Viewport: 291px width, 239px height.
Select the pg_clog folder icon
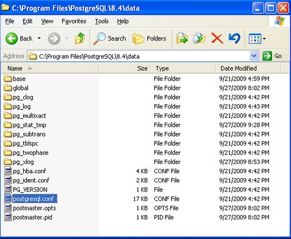pos(8,97)
